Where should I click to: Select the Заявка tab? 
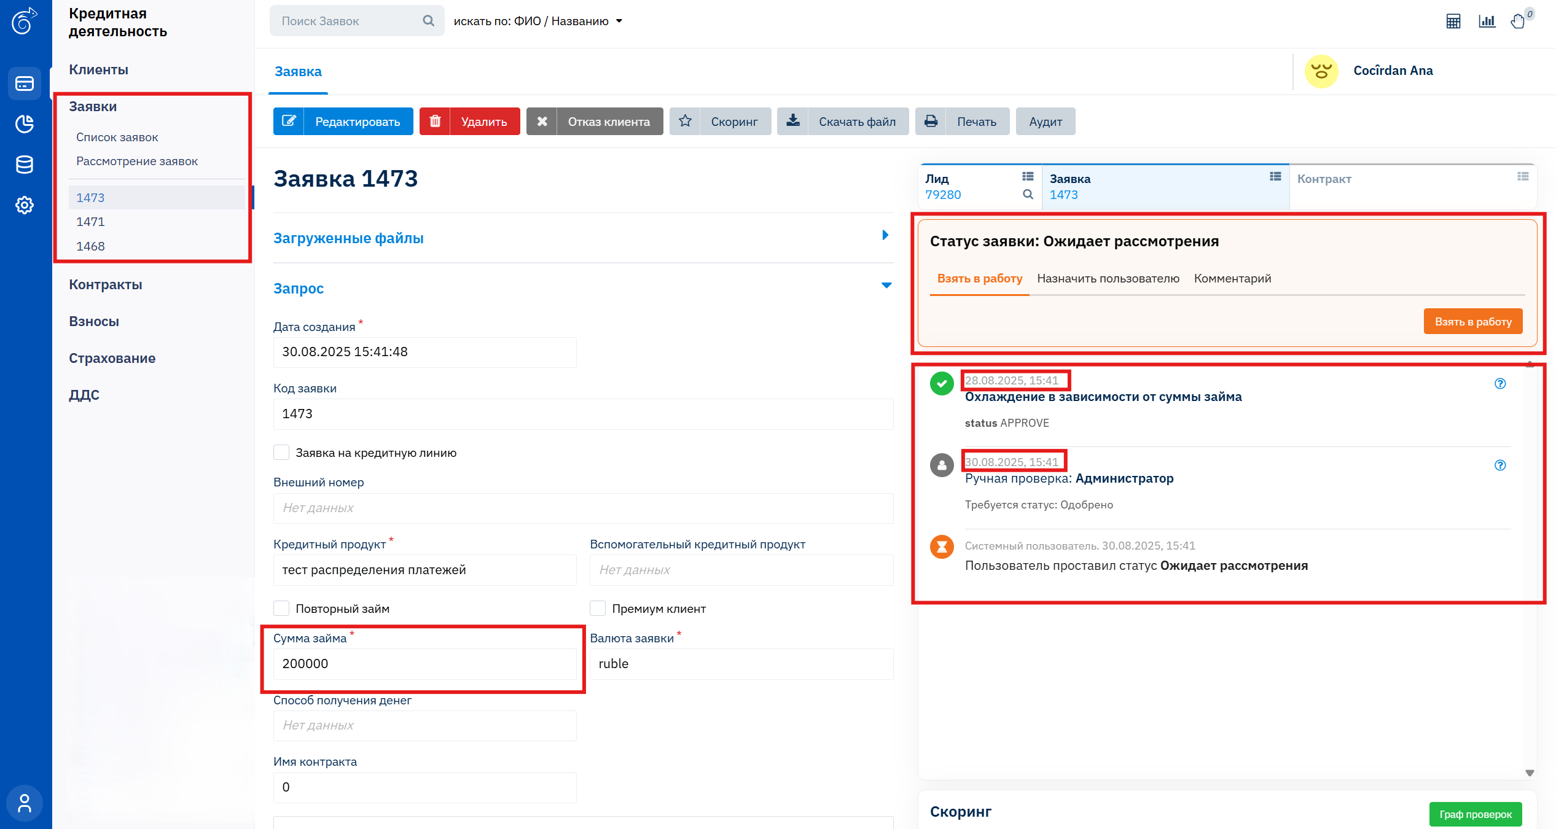[298, 72]
